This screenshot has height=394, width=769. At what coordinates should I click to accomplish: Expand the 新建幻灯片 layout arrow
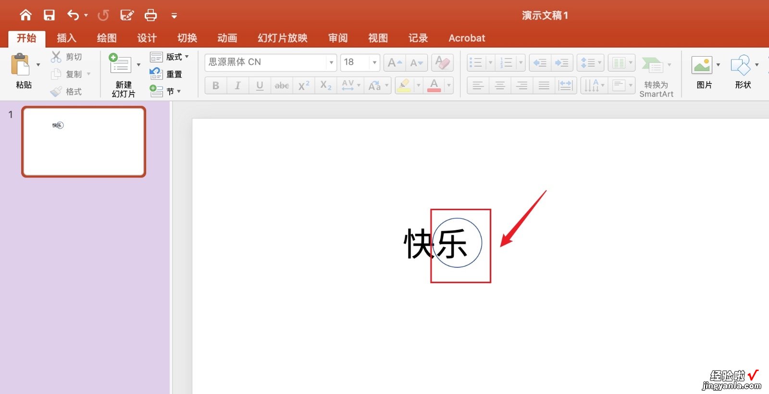[138, 65]
